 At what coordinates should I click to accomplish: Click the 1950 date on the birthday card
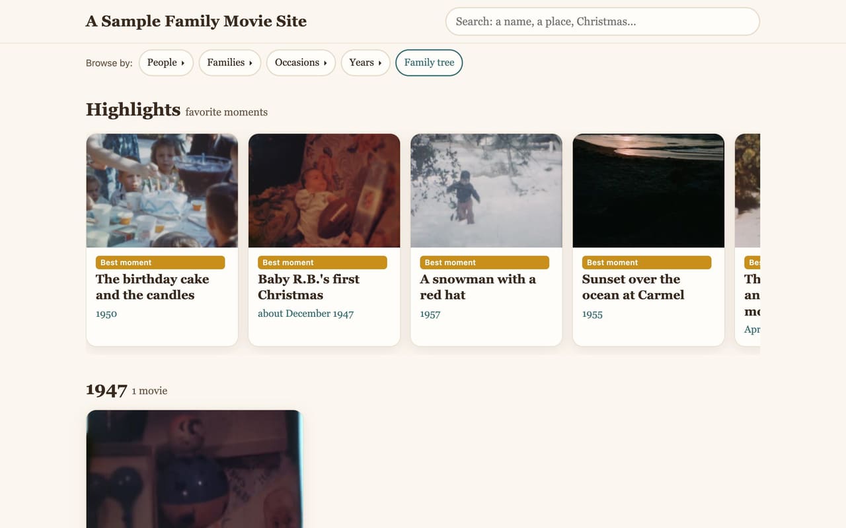(106, 314)
